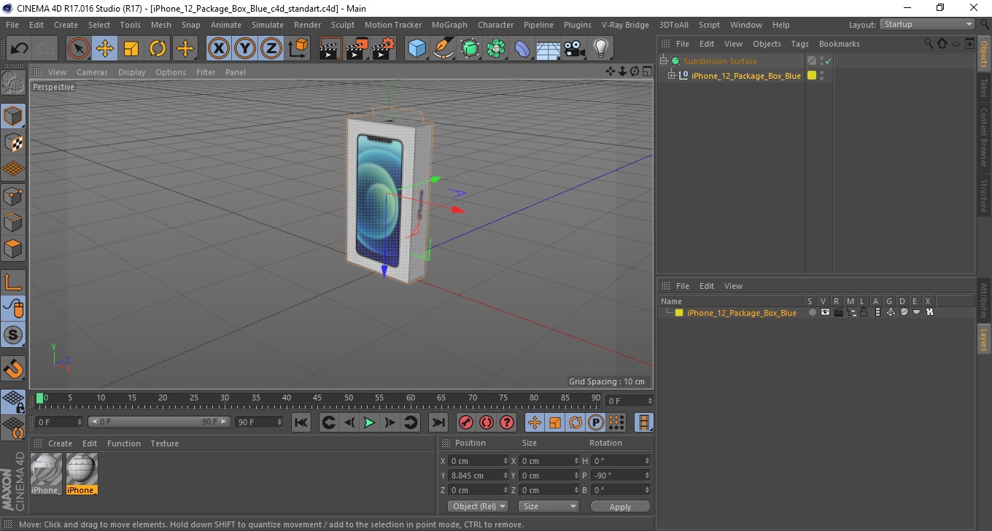Add a light object
Viewport: 992px width, 531px height.
601,49
